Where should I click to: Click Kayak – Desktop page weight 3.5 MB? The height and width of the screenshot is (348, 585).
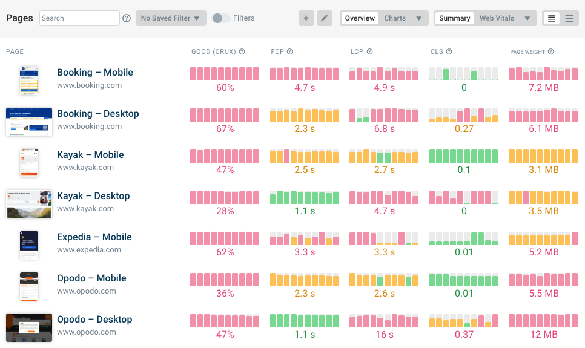click(x=544, y=211)
